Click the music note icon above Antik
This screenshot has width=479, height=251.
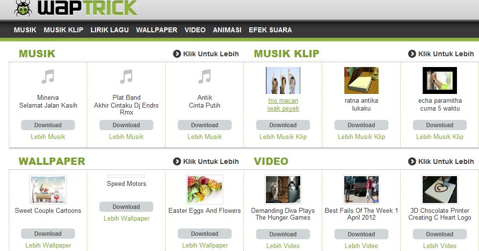tap(205, 77)
